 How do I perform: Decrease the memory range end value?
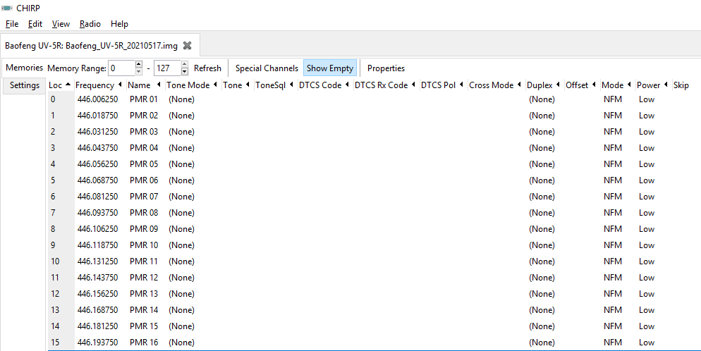185,72
